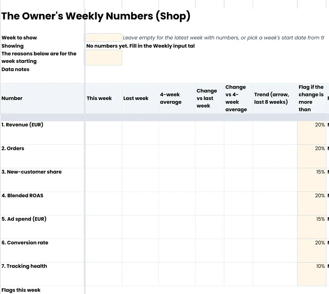Select the 'This week' column header
329x294 pixels.
[104, 98]
